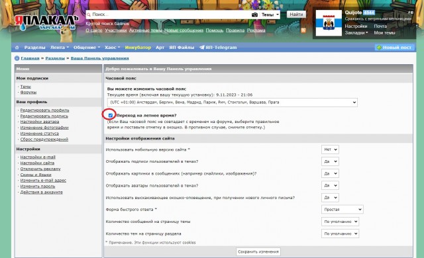Open the popup notification dropdown

coord(330,198)
